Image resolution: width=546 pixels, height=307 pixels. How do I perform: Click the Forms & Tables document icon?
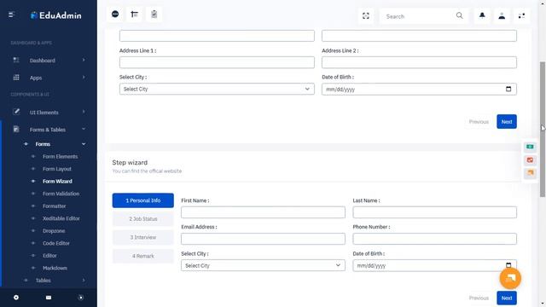[16, 129]
